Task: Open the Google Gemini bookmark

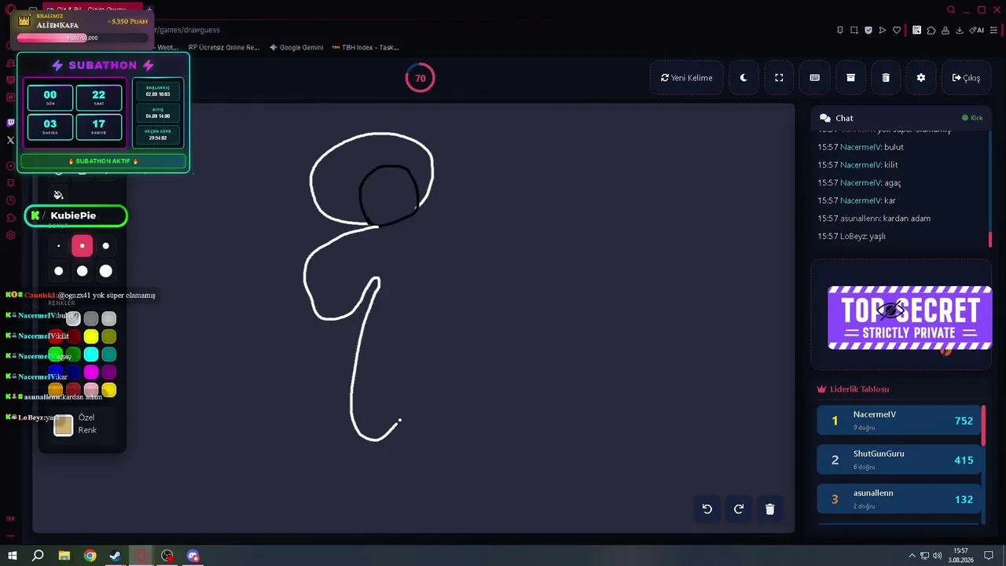Action: point(296,47)
